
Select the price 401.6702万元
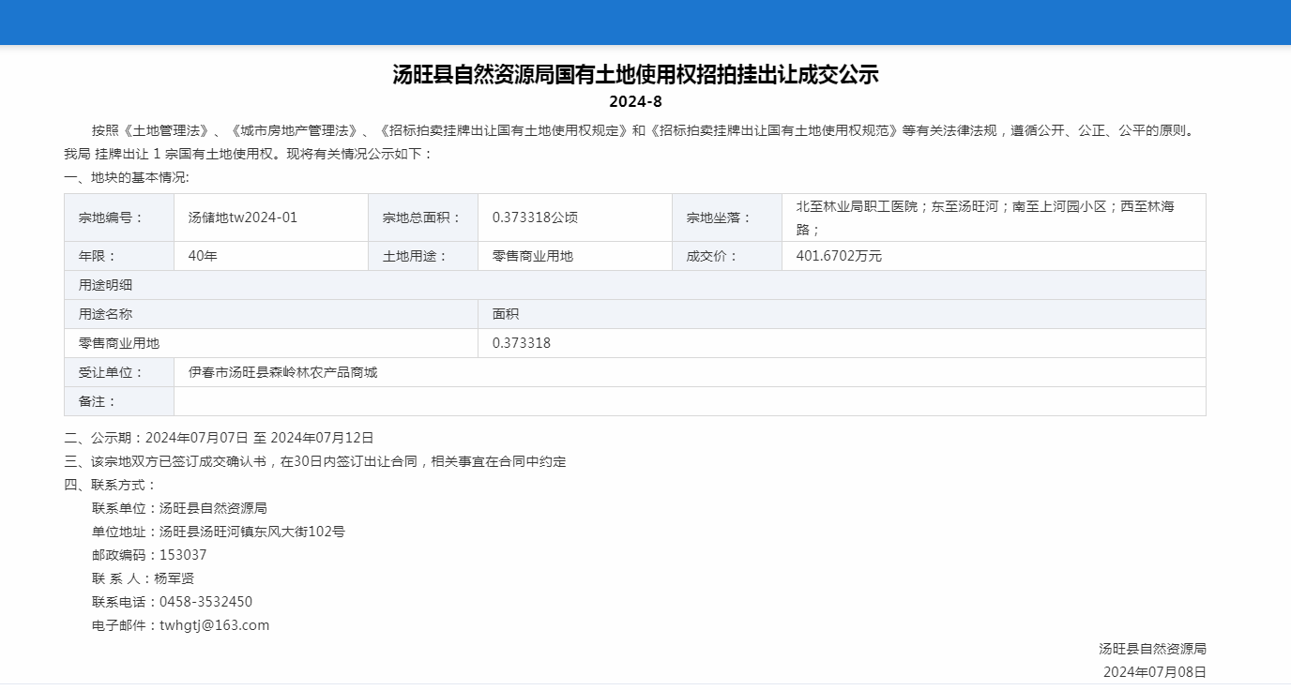pos(839,256)
